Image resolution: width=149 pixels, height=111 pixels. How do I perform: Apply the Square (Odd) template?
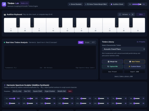(38, 91)
